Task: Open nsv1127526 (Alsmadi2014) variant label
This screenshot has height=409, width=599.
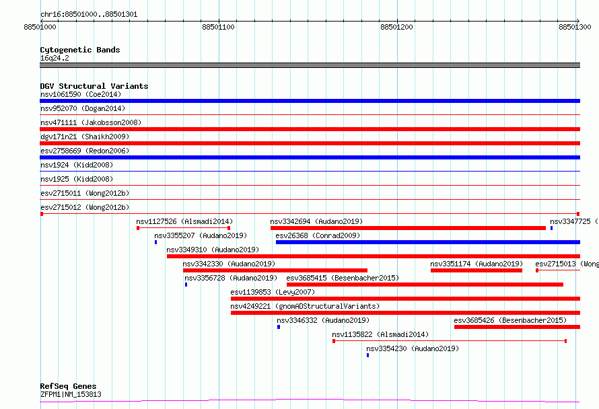Action: click(184, 221)
